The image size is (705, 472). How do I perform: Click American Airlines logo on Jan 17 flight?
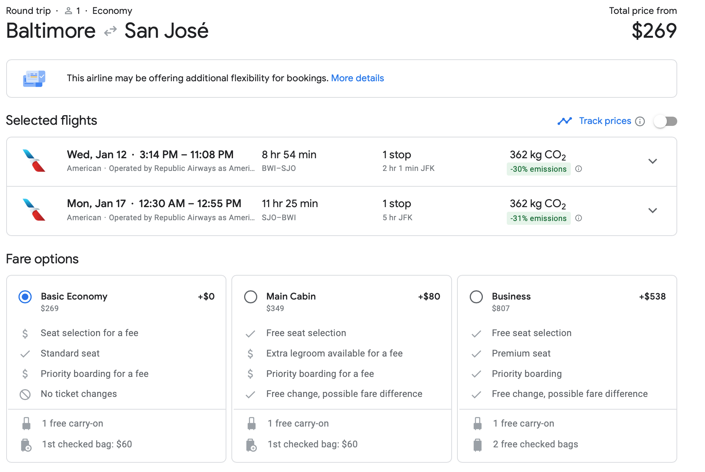tap(34, 210)
